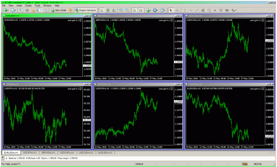Viewport: 277px width, 167px height.
Task: Open the Insert menu
Action: coord(19,6)
